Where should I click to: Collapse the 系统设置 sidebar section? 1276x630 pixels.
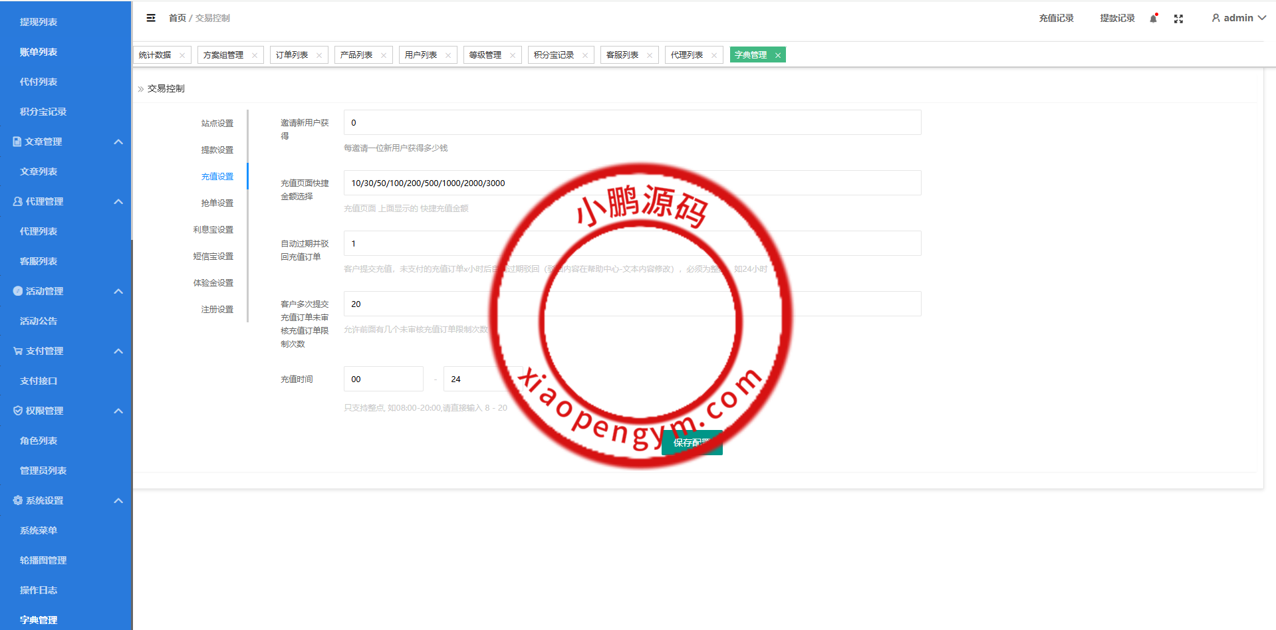pos(118,500)
